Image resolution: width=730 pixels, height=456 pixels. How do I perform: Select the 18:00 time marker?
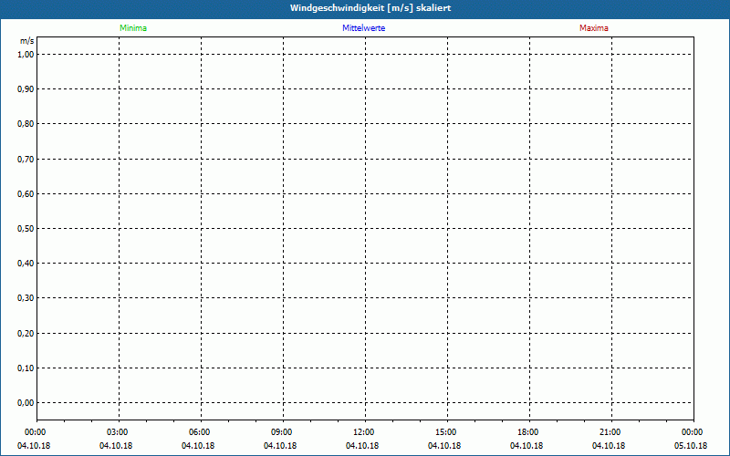(x=528, y=432)
